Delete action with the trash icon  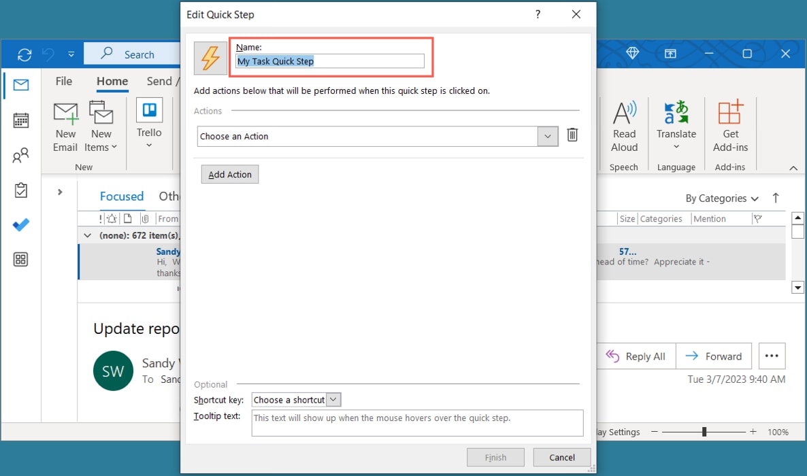click(x=572, y=135)
